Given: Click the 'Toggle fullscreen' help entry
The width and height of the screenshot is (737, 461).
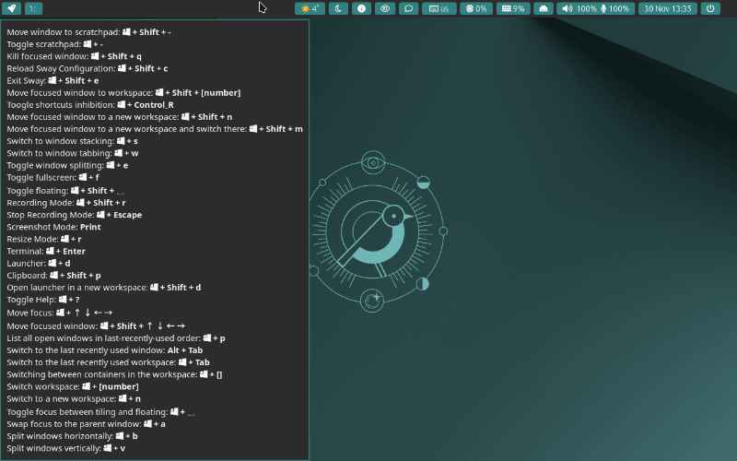Looking at the screenshot, I should point(53,178).
